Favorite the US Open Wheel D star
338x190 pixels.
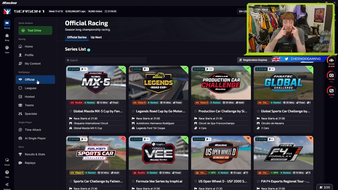(196, 181)
